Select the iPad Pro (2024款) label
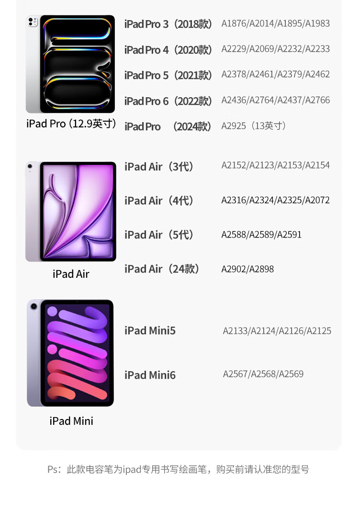 (x=168, y=126)
